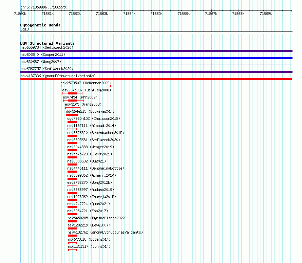Select nsv3944888 (Wenger2019) variant

click(91, 147)
